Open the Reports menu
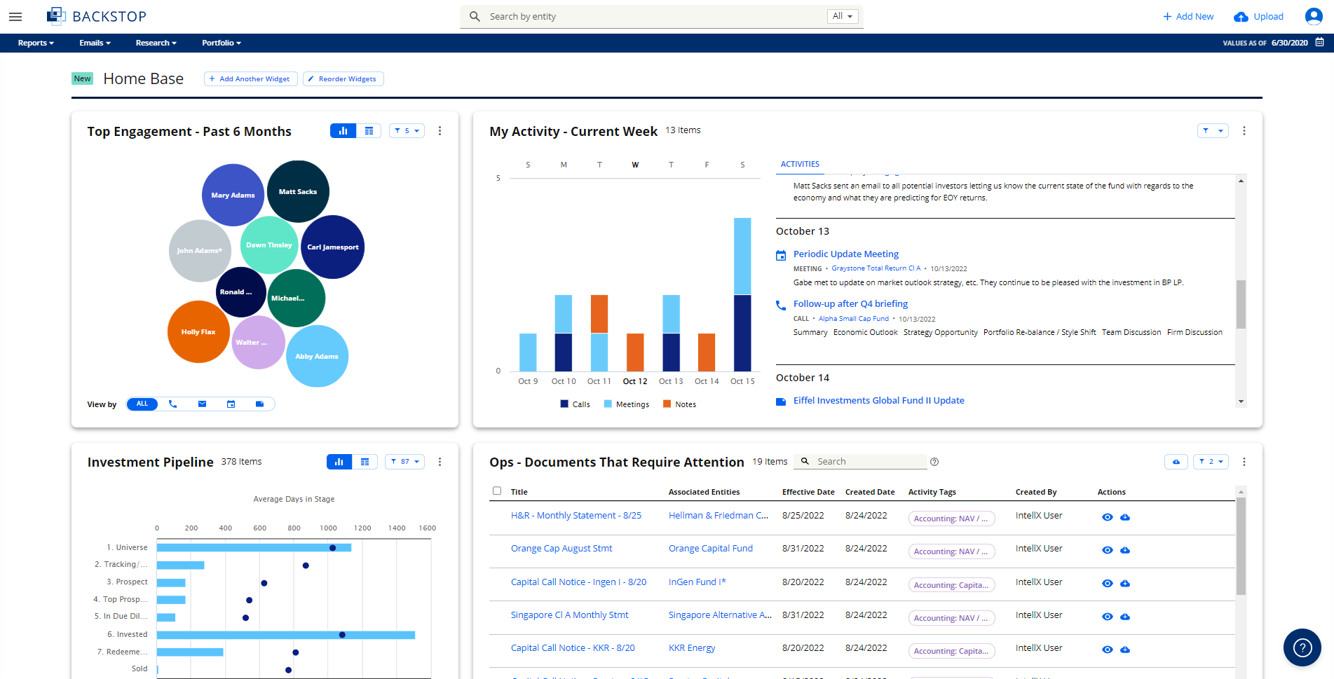The width and height of the screenshot is (1334, 679). pyautogui.click(x=35, y=43)
